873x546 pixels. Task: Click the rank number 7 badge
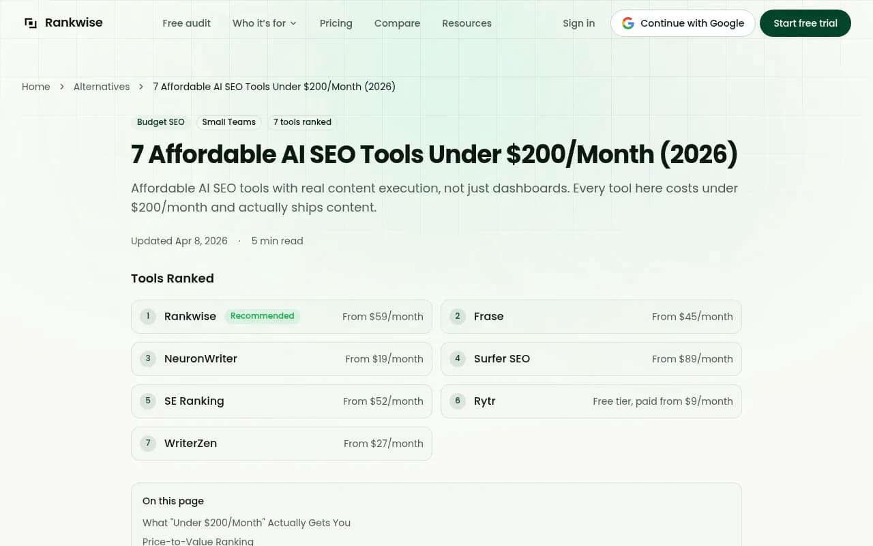click(148, 443)
